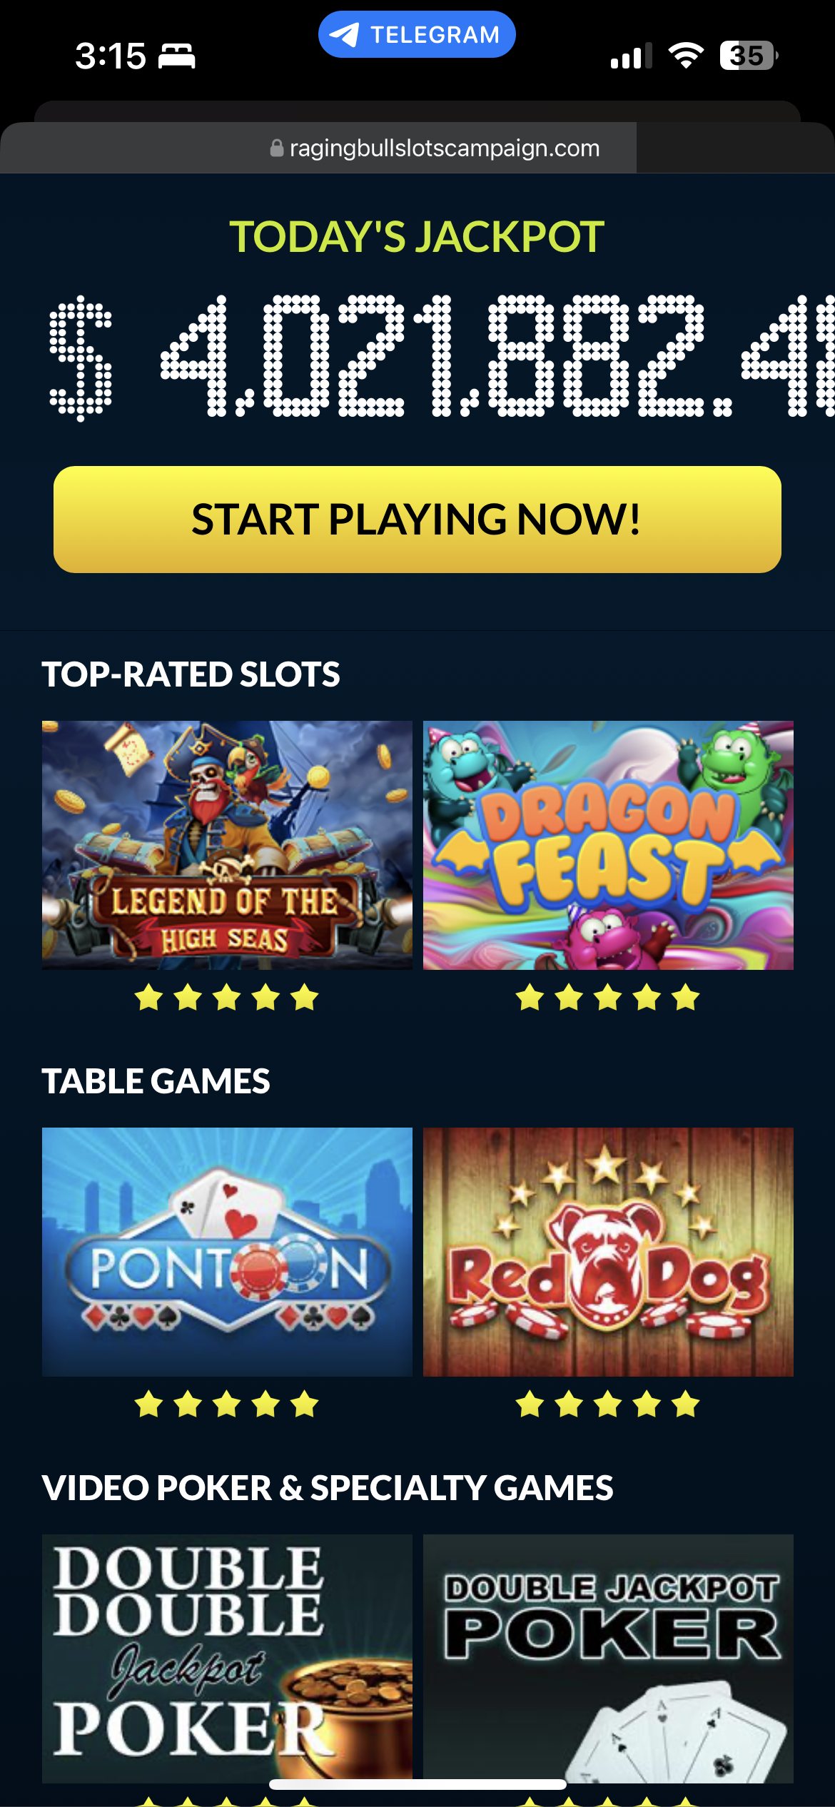Tap star rating under Dragon Feast
Screen dimensions: 835x1807
608,997
